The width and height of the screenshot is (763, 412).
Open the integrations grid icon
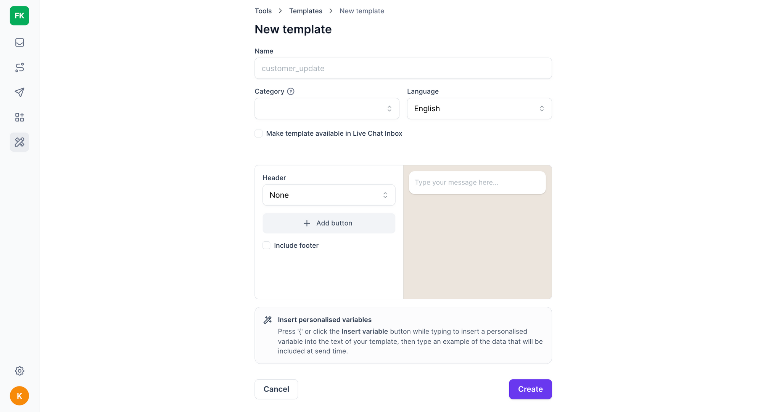coord(19,117)
